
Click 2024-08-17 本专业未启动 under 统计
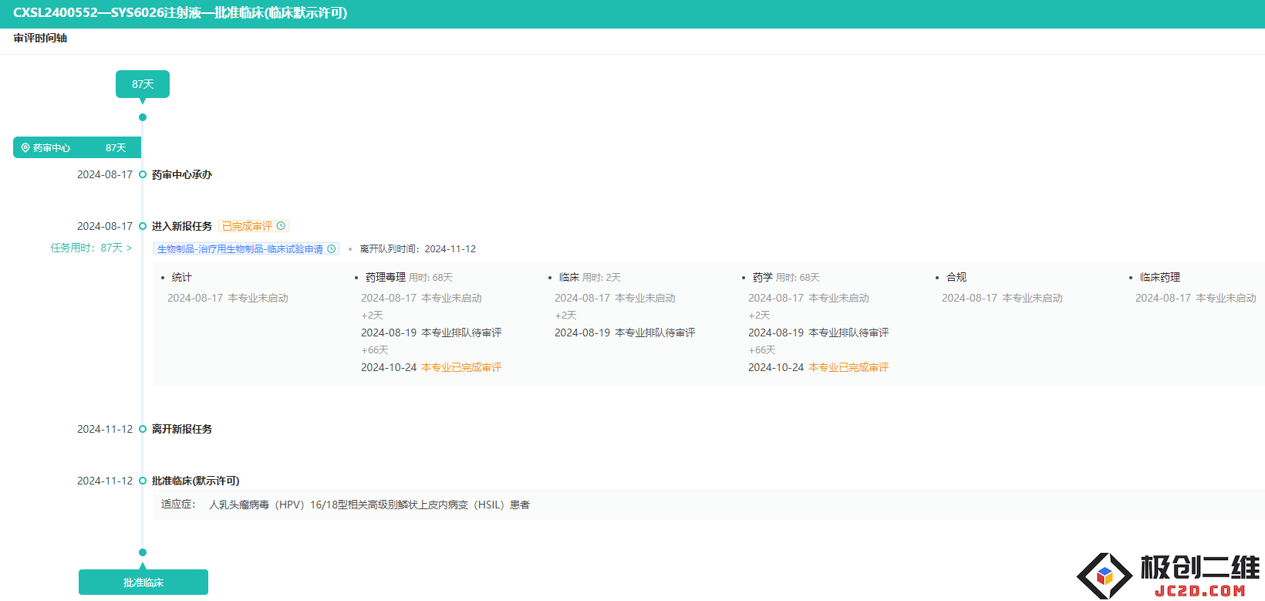tap(228, 298)
